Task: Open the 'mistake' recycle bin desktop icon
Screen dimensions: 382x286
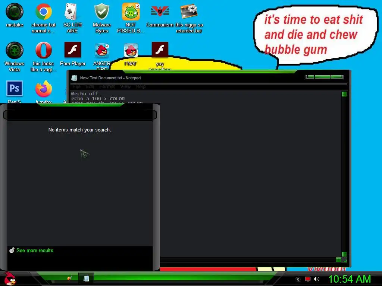Action: coord(15,12)
